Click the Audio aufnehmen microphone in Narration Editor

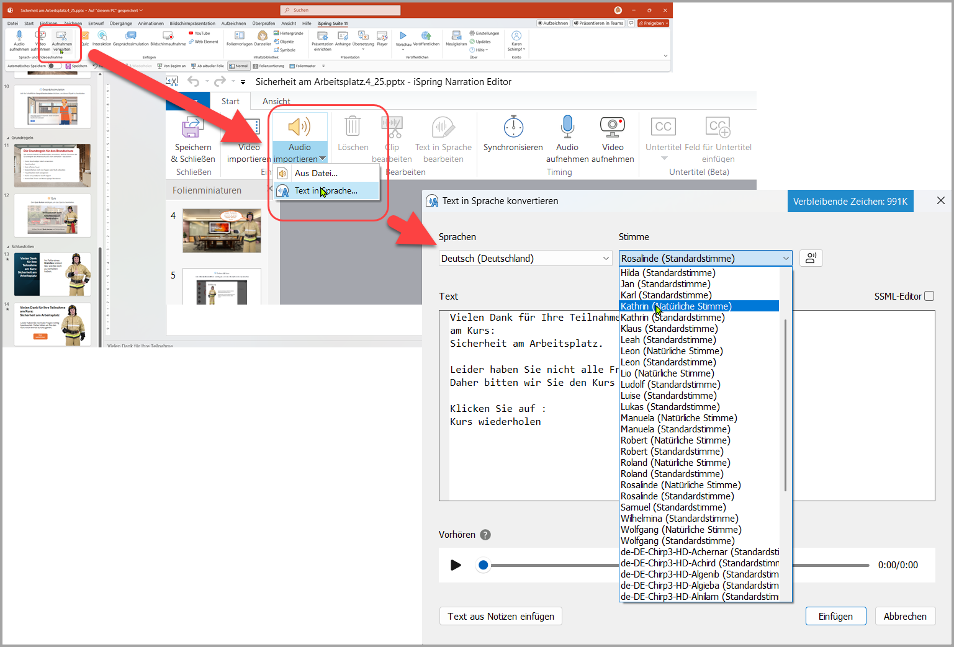tap(567, 127)
